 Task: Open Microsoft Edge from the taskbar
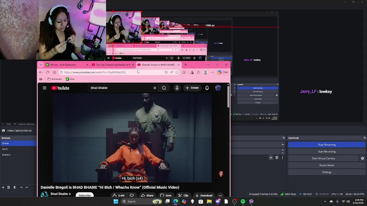coord(175,201)
